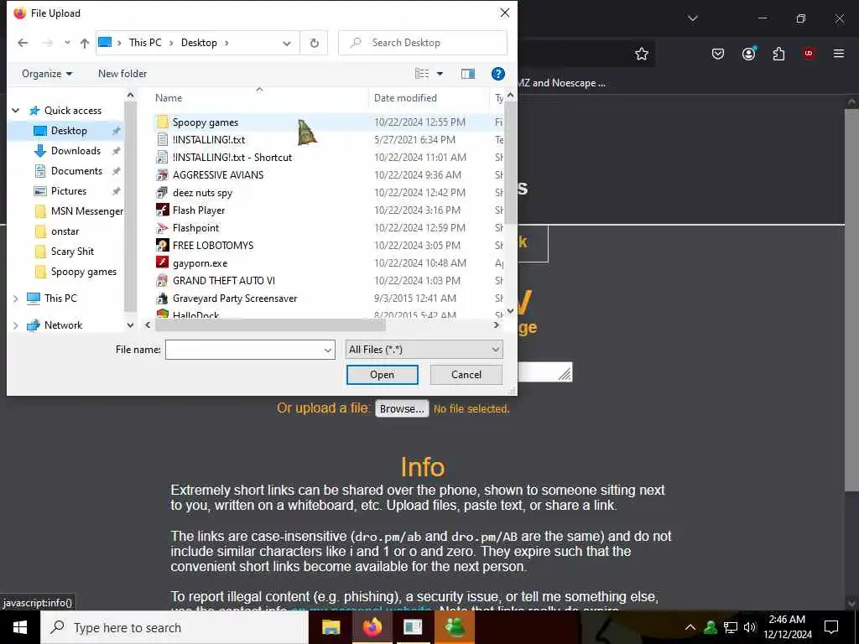Select Documents in Quick access
The height and width of the screenshot is (644, 859).
click(76, 171)
